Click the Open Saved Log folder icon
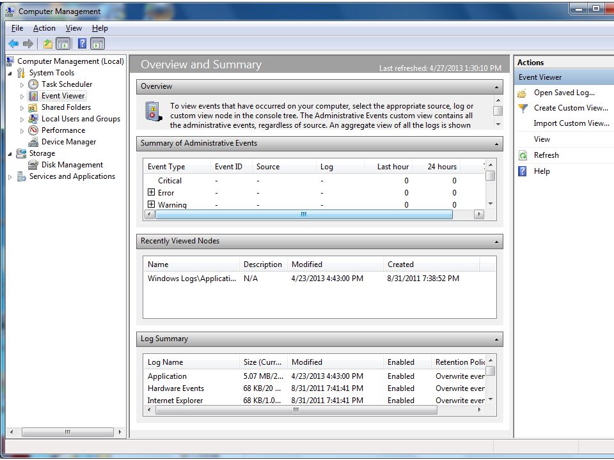The width and height of the screenshot is (614, 460). pos(522,93)
